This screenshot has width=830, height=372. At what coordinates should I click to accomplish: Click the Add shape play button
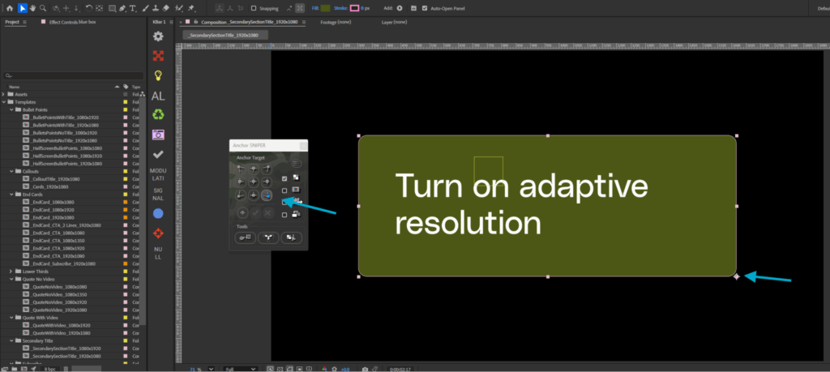pos(400,8)
